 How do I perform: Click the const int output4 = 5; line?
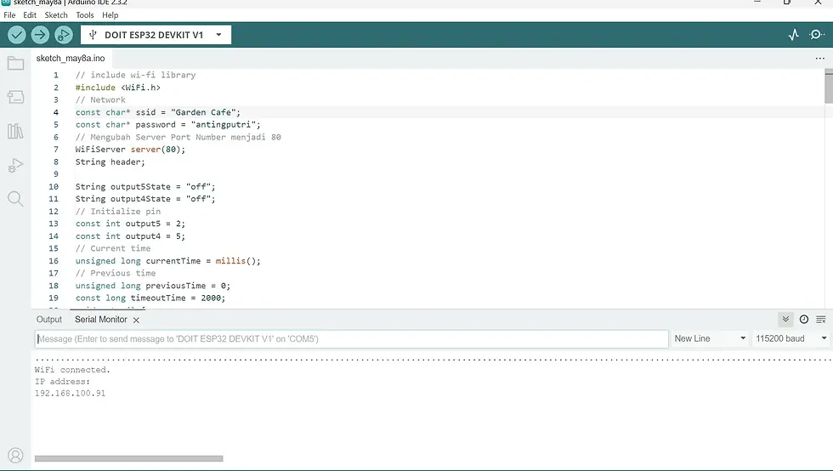tap(130, 236)
